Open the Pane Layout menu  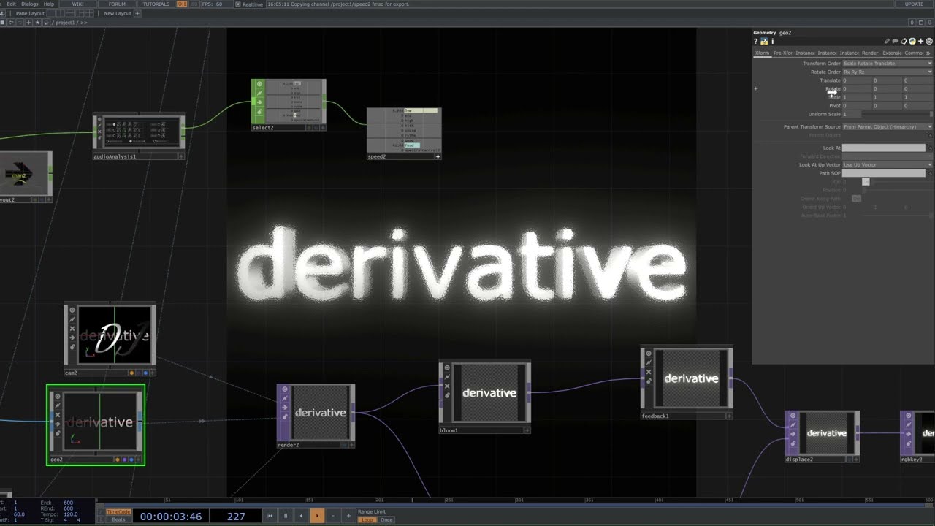point(30,13)
